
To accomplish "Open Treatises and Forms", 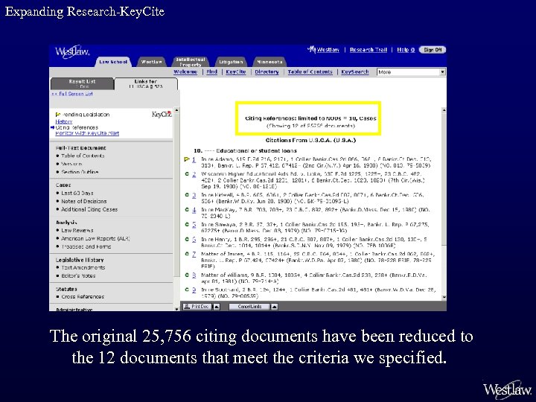I will tap(86, 246).
